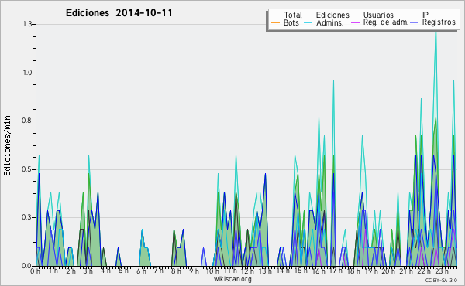Click the y-axis label 'Ediciones/min'

point(7,145)
